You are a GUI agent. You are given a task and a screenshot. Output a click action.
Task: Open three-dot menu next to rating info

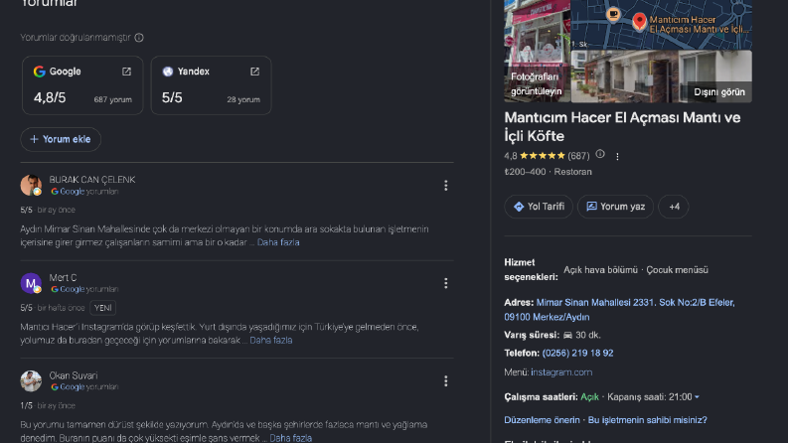(x=617, y=157)
